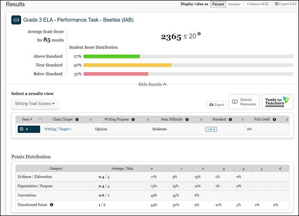
Task: Click the District Resources book icon
Action: pyautogui.click(x=234, y=102)
